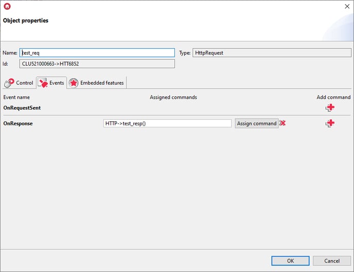Image resolution: width=354 pixels, height=272 pixels.
Task: Remove the HTTP->test_resp() command with the red X
Action: click(282, 123)
